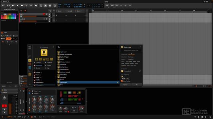Viewport: 213px width, 119px height.
Task: Expand the Creator filter in browser
Action: click(48, 65)
